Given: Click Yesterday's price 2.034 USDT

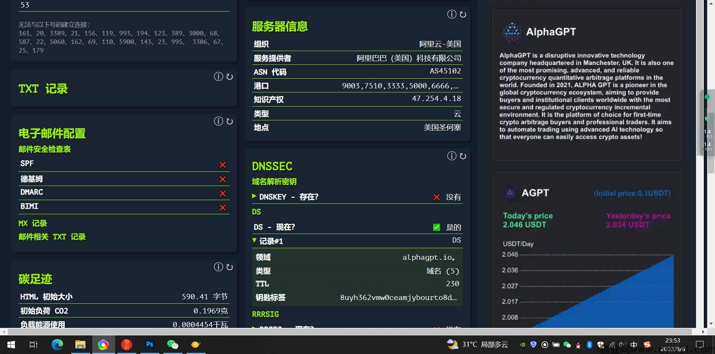Looking at the screenshot, I should pos(638,220).
